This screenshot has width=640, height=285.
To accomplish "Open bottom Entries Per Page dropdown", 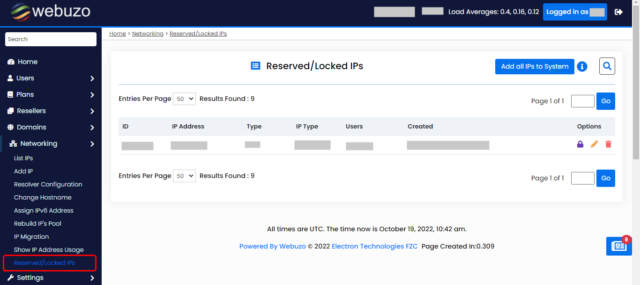I will pyautogui.click(x=184, y=176).
